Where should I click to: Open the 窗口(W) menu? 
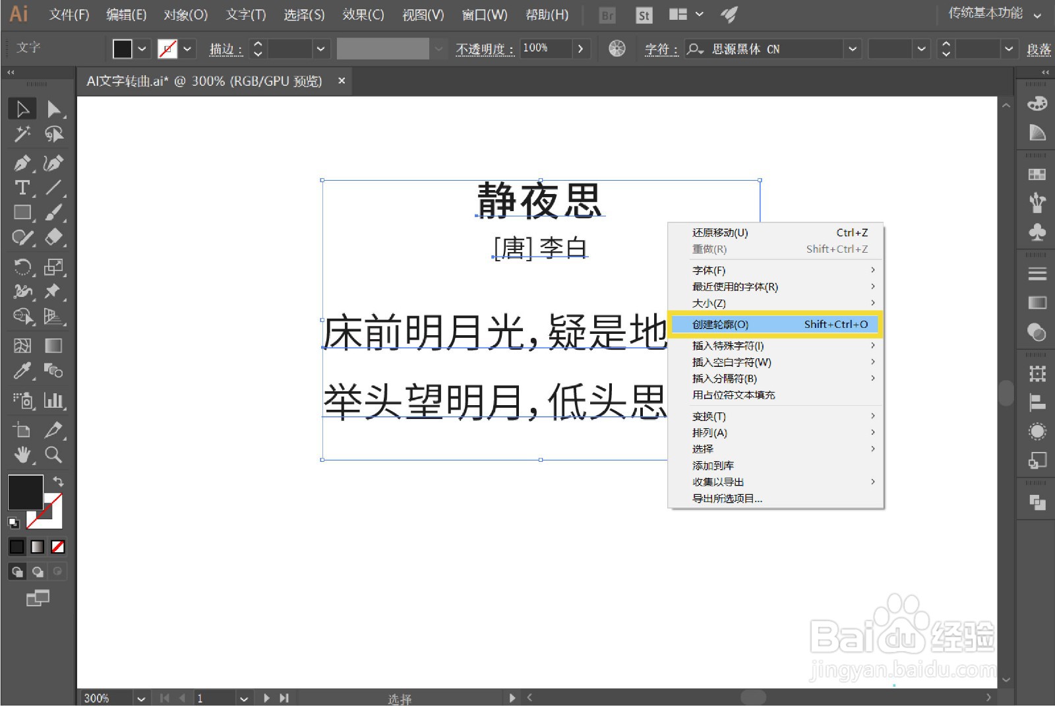(484, 15)
